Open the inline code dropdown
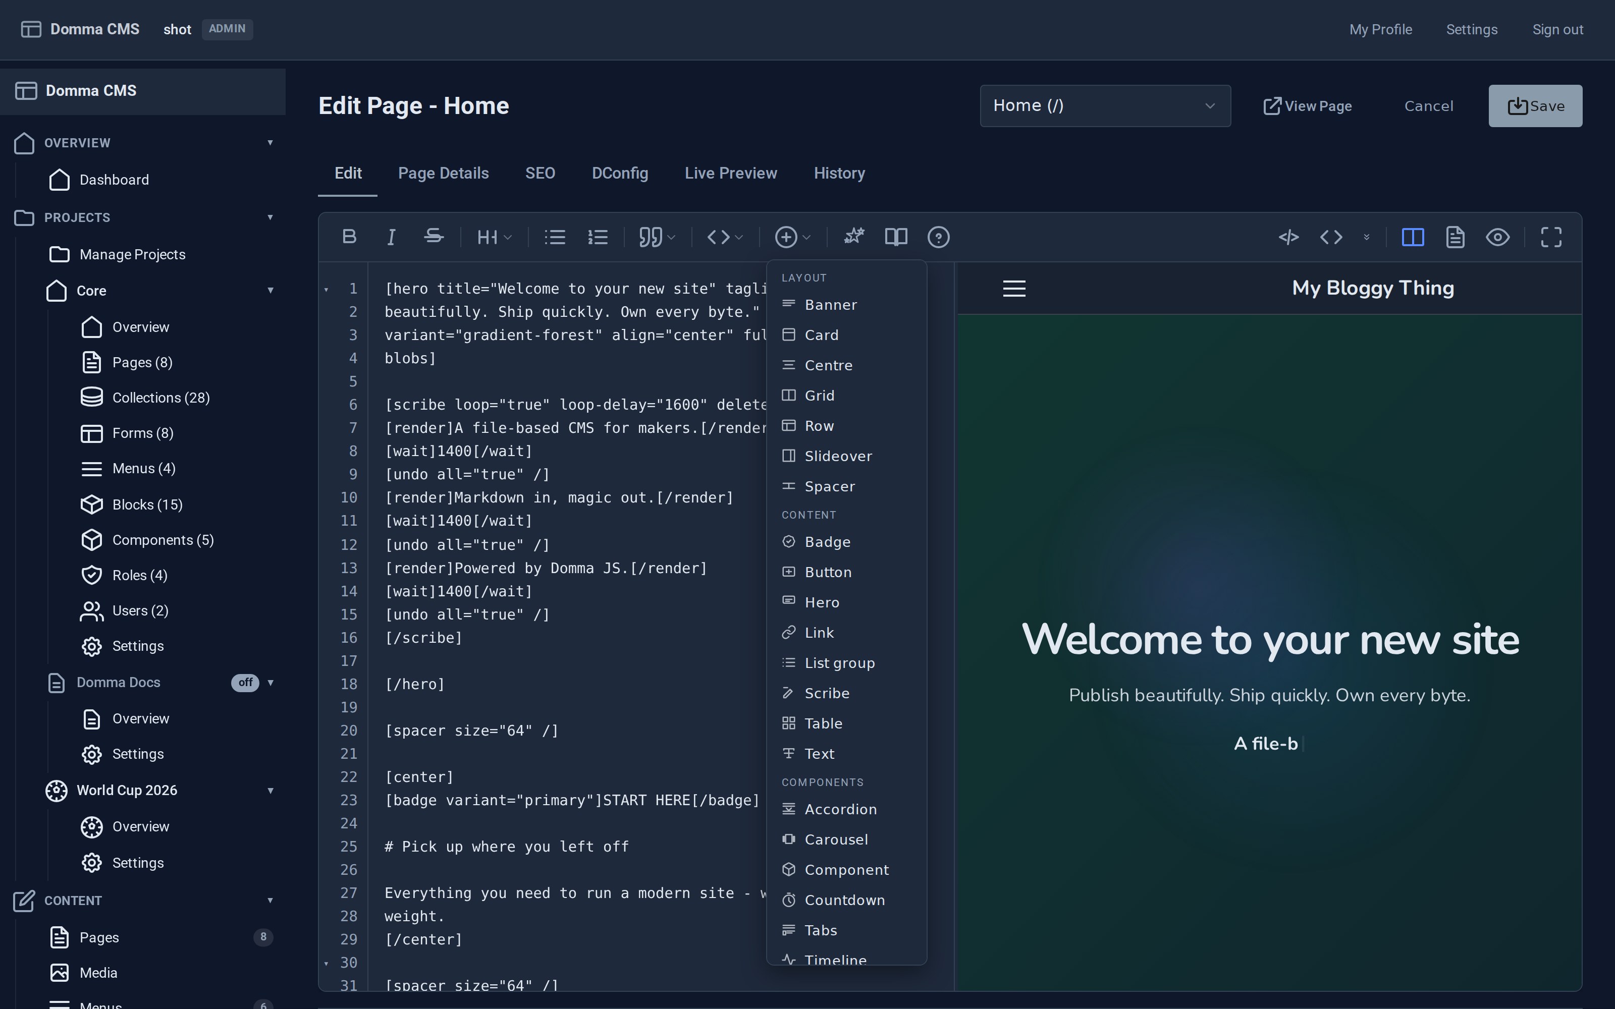 (x=725, y=237)
